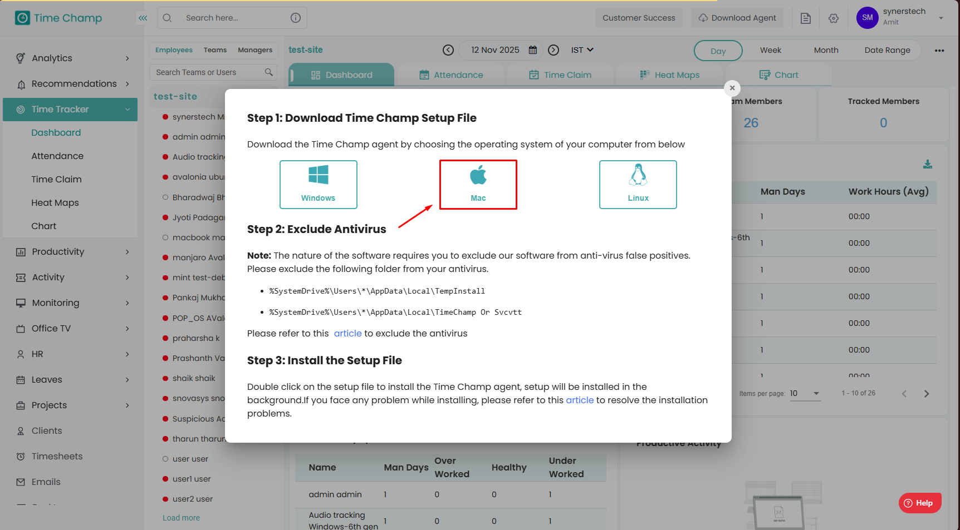Screen dimensions: 960x530
Task: Open the settings gear icon
Action: click(834, 18)
